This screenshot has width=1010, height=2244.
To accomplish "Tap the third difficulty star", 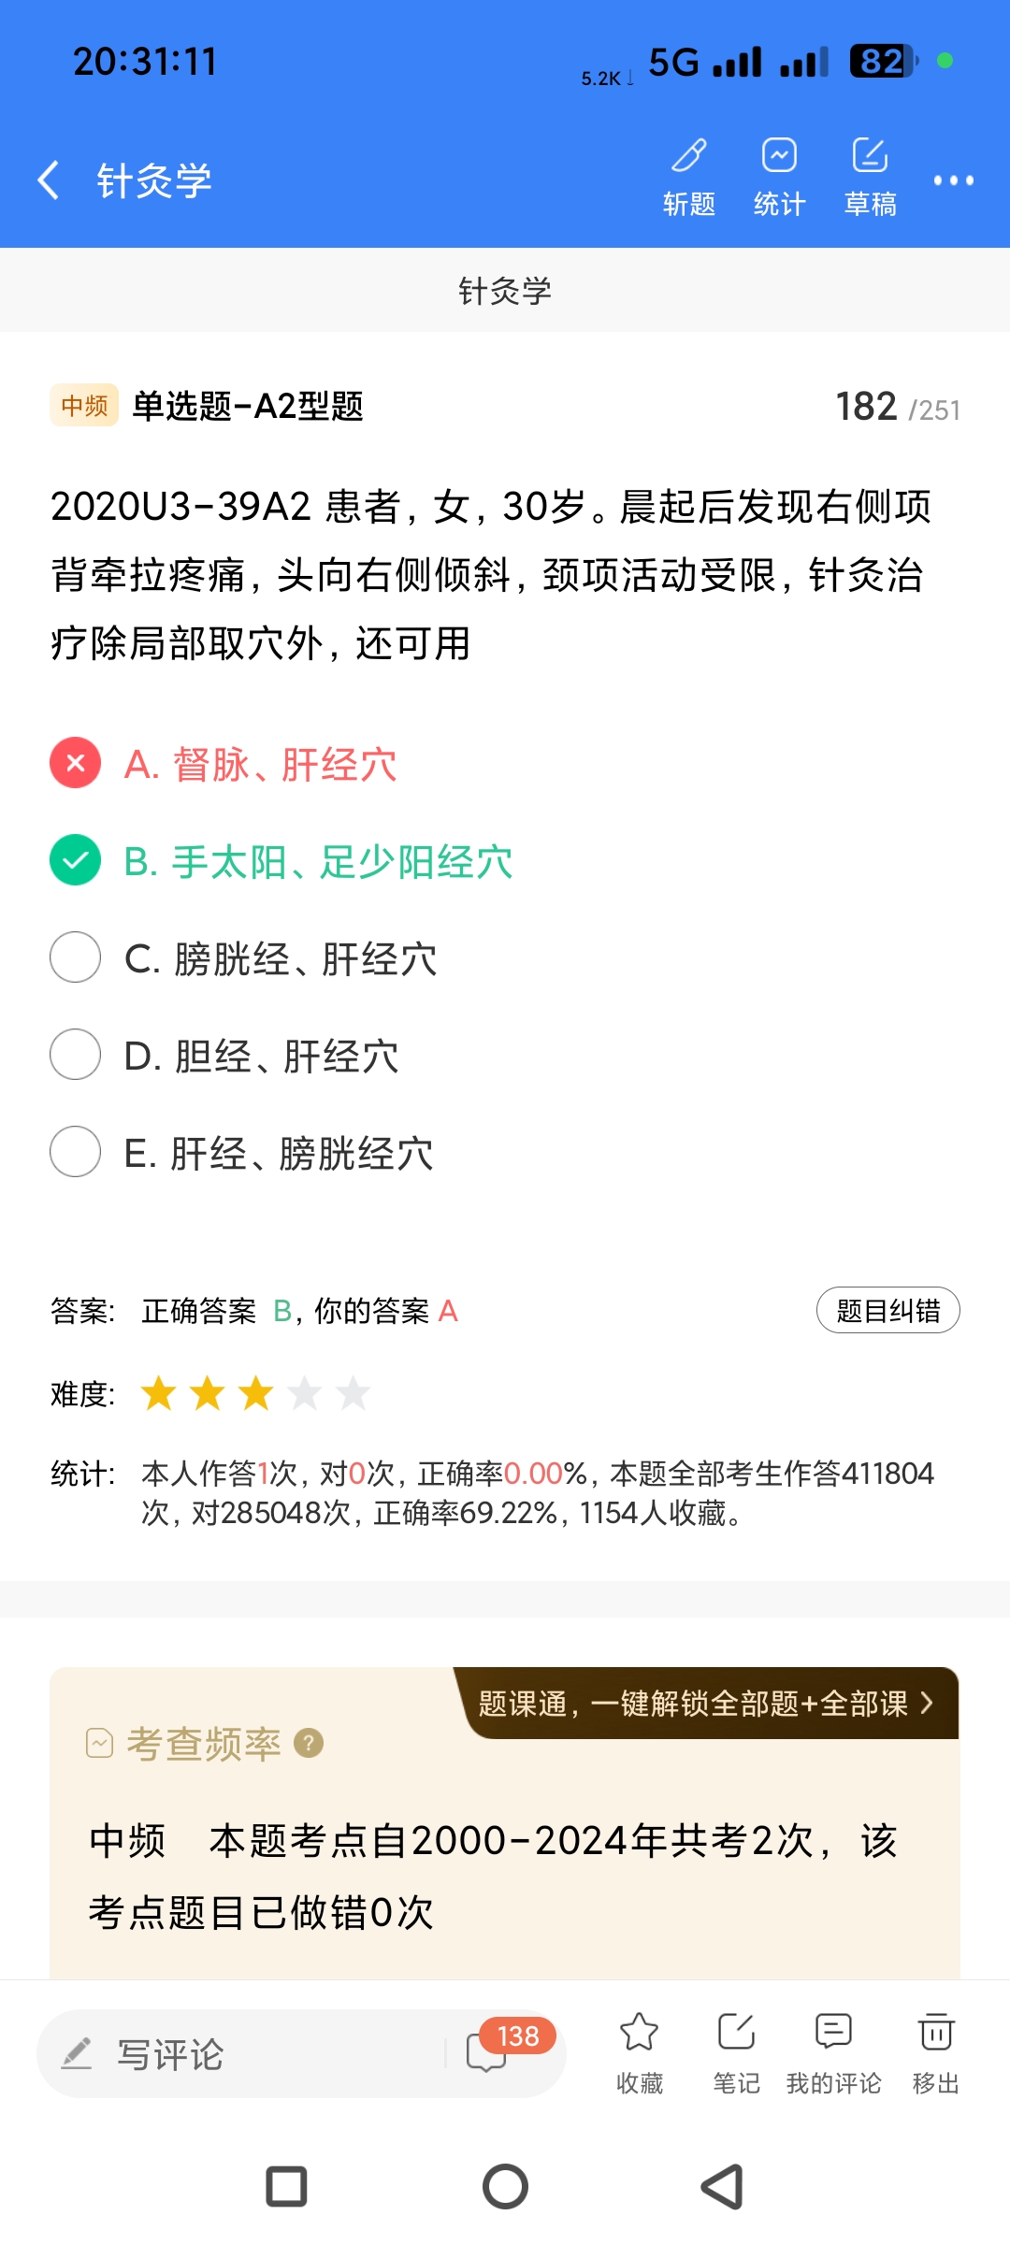I will pos(255,1394).
